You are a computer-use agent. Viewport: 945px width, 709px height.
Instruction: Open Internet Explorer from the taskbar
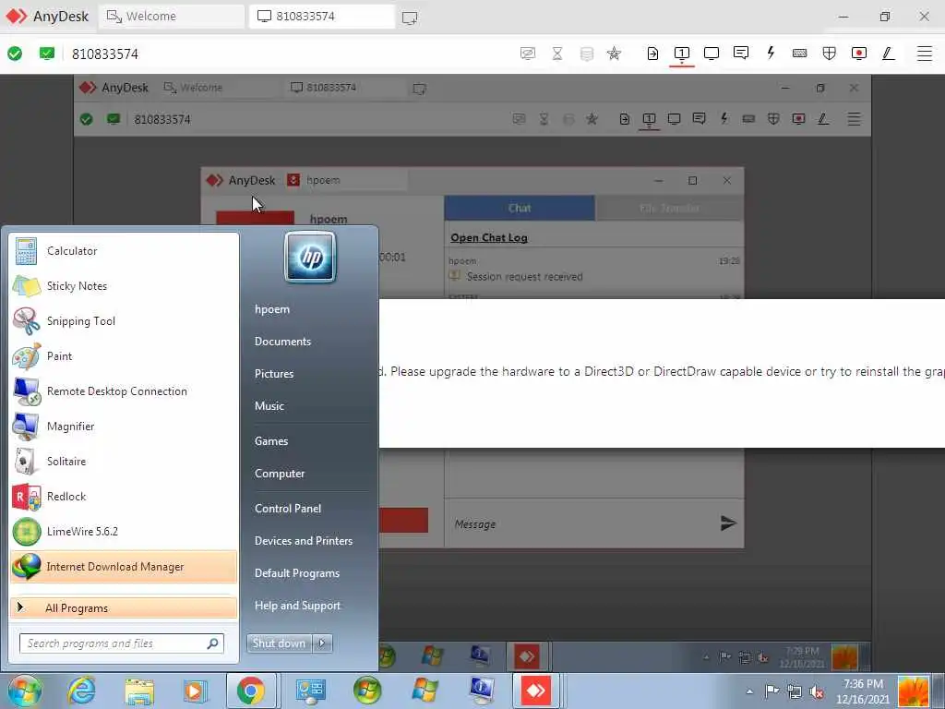tap(81, 691)
